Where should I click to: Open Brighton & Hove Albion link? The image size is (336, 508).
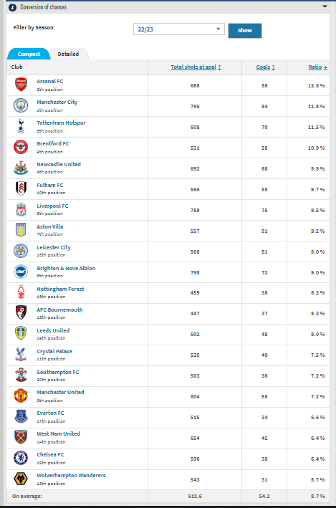click(x=66, y=268)
